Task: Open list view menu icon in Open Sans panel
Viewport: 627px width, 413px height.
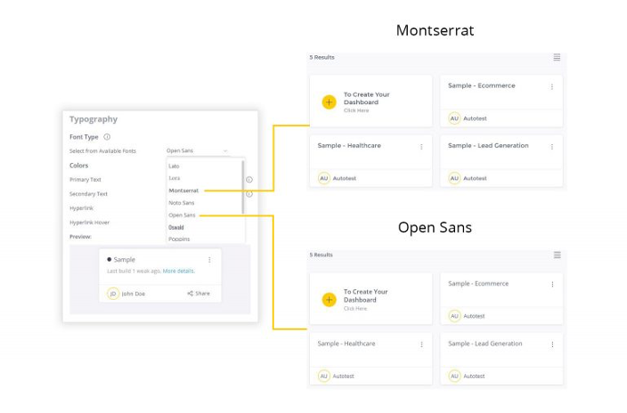Action: (557, 255)
